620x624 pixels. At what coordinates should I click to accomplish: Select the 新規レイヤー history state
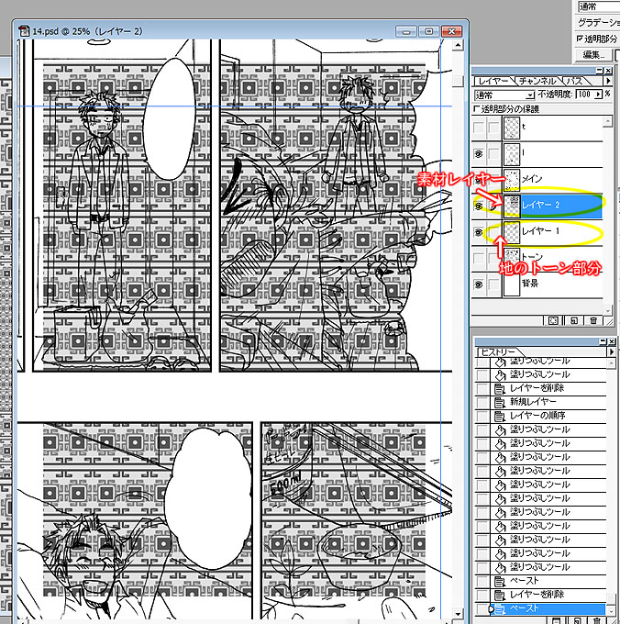(549, 402)
